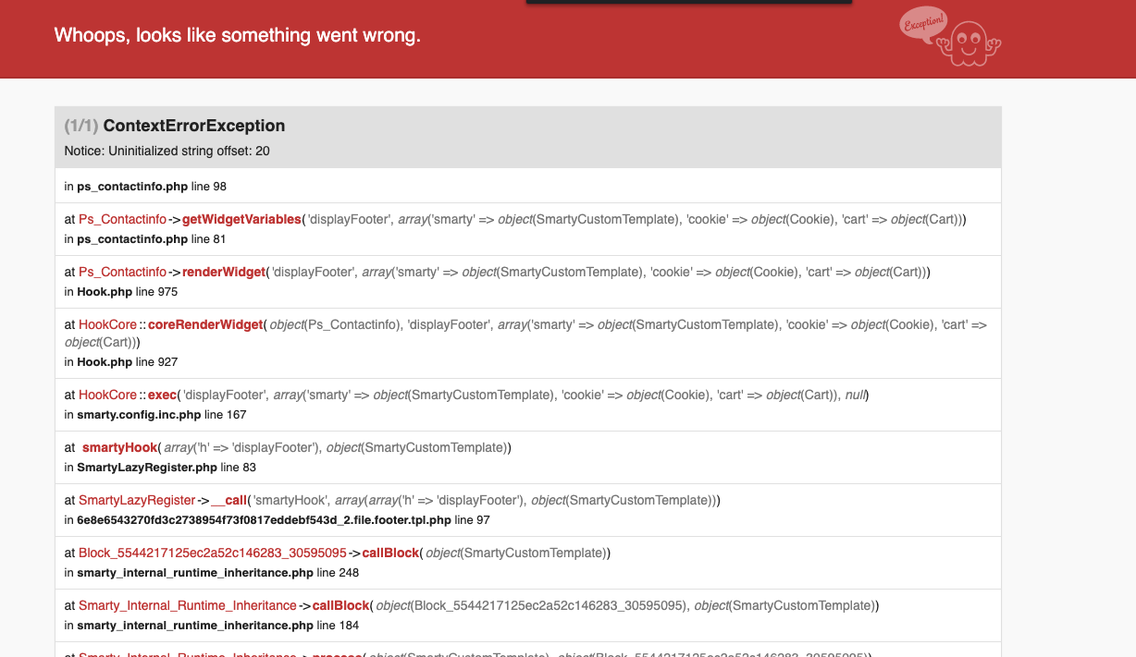Click the HookCore coreRenderWidget class link
The height and width of the screenshot is (657, 1136).
(x=107, y=325)
